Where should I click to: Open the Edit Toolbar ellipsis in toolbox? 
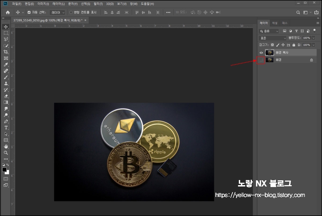(6, 159)
